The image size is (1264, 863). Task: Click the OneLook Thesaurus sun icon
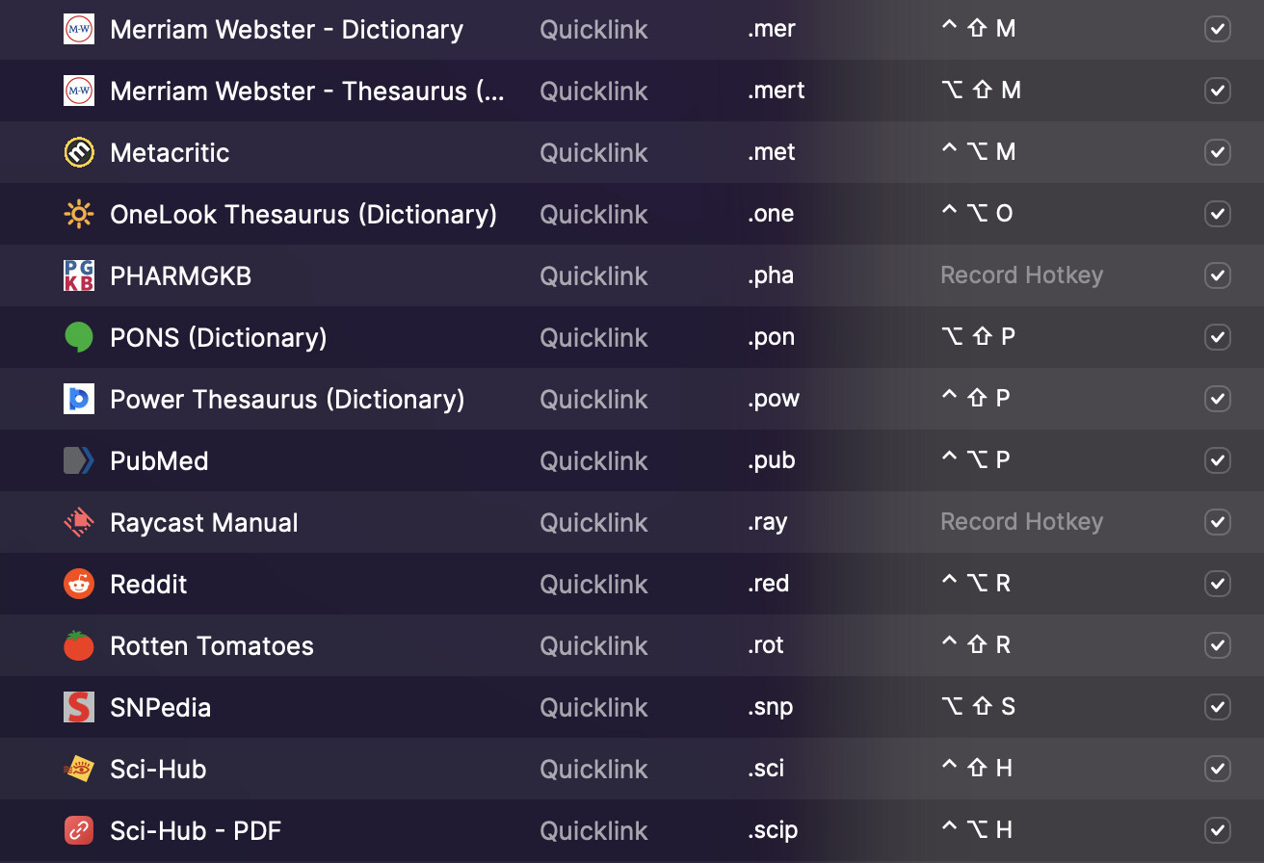(x=78, y=214)
